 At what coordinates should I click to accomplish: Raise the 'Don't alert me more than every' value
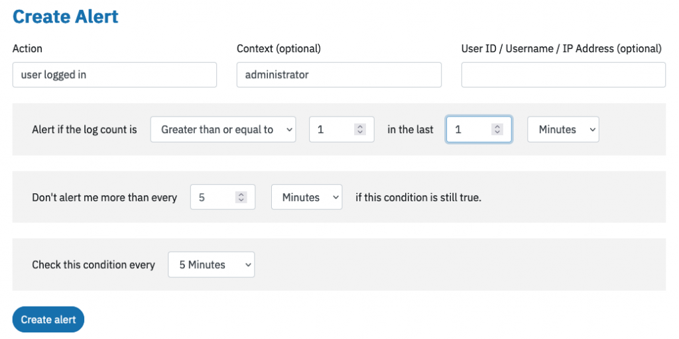tap(241, 194)
